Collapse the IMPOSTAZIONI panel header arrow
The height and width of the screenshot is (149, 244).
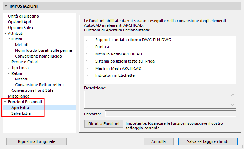point(5,6)
